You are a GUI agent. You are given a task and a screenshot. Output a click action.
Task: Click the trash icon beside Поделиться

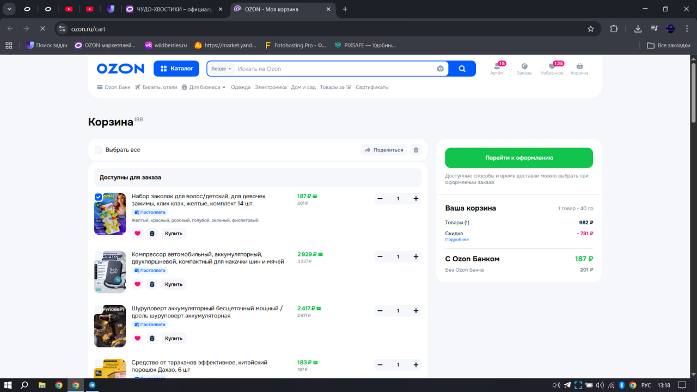pos(416,150)
